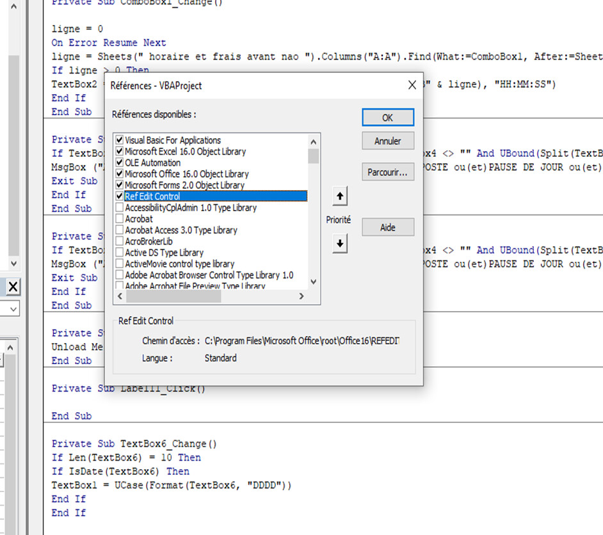This screenshot has width=603, height=535.
Task: Tick the Active DS Type Library checkbox
Action: [120, 252]
